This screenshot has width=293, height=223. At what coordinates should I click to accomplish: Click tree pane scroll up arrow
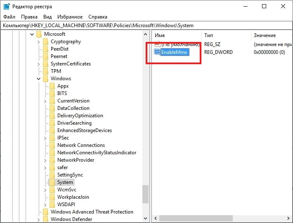point(145,34)
